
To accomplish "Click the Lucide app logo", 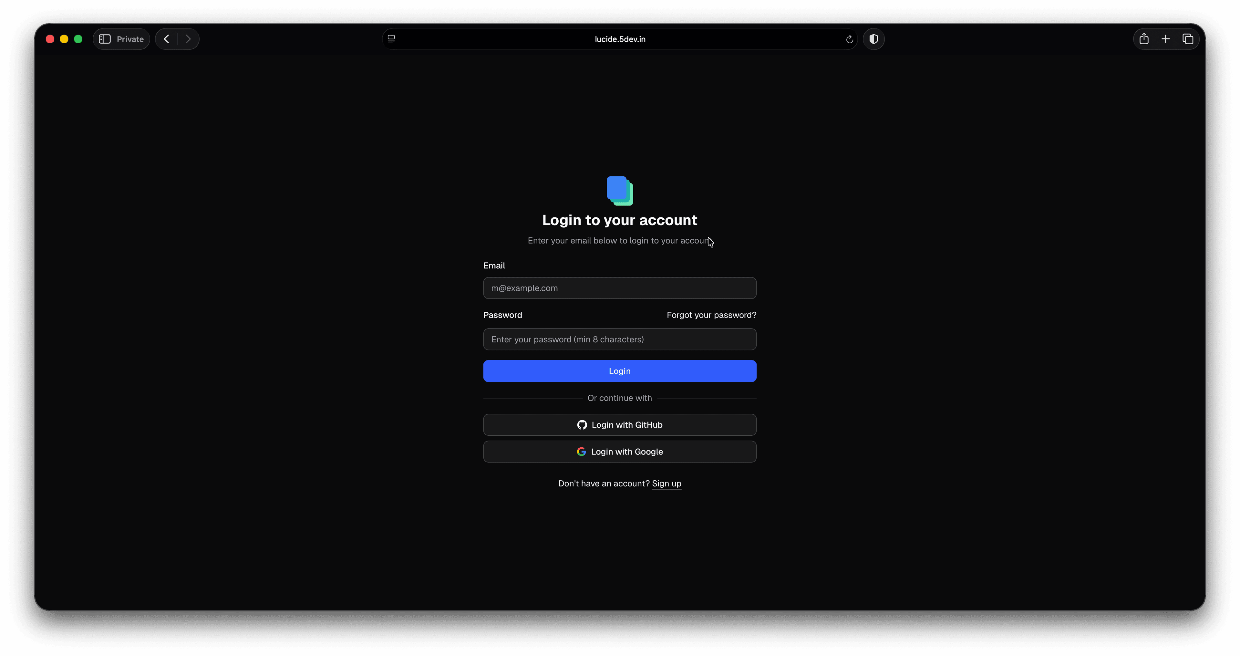I will [x=620, y=191].
